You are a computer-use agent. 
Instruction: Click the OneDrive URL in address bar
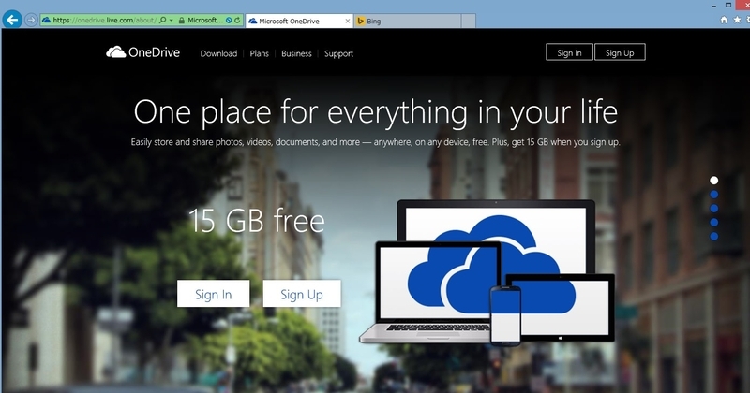[104, 20]
